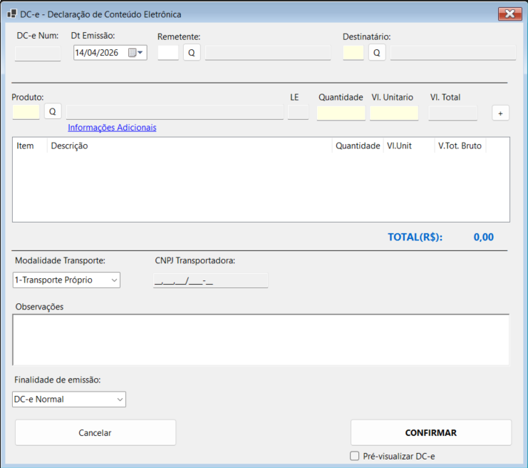Click the Cancelar button
This screenshot has height=468, width=528.
coord(95,432)
